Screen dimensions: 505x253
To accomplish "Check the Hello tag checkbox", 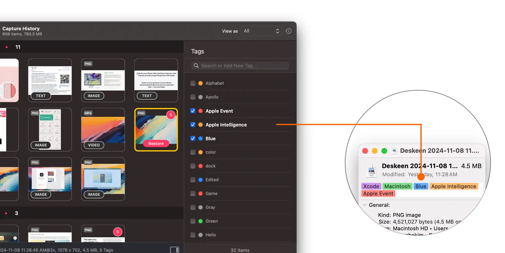I will [193, 235].
